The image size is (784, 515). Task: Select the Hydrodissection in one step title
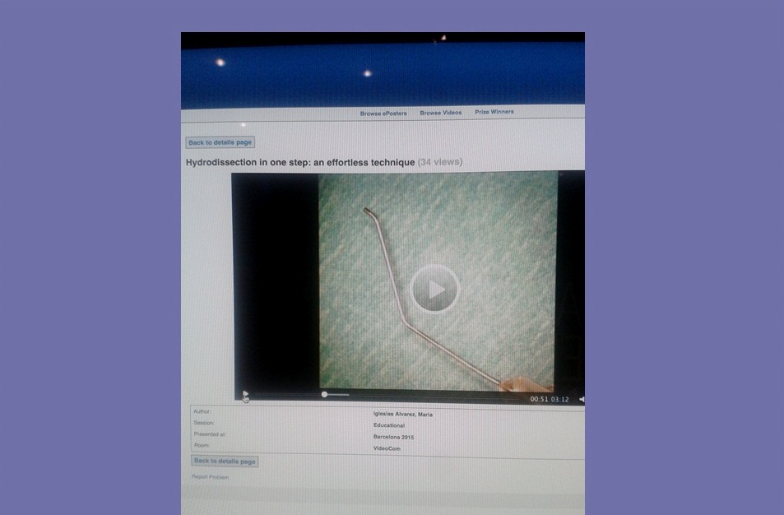pyautogui.click(x=300, y=163)
